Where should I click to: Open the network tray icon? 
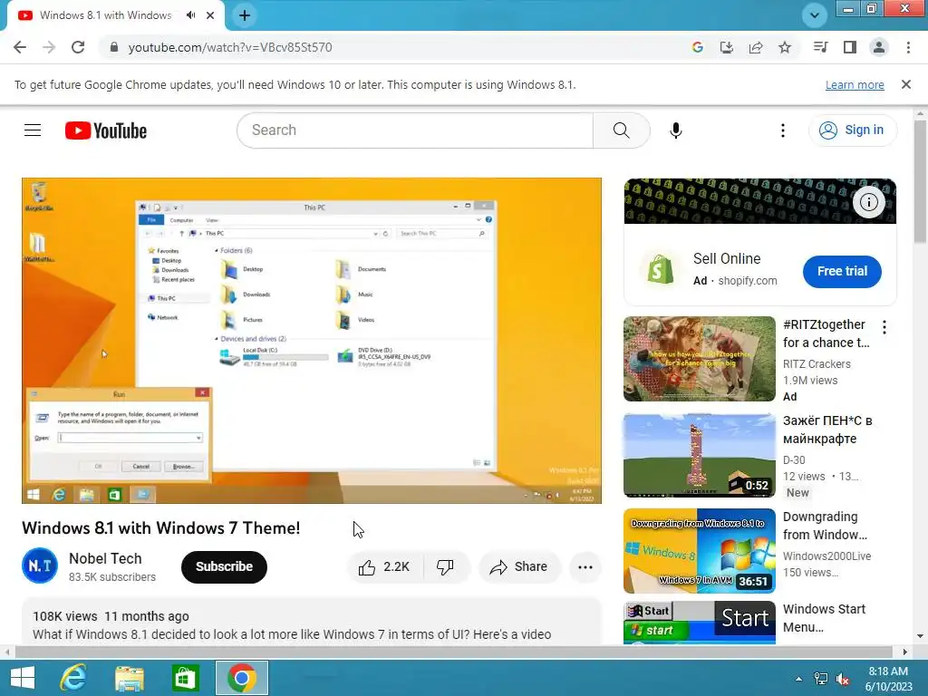tap(820, 679)
